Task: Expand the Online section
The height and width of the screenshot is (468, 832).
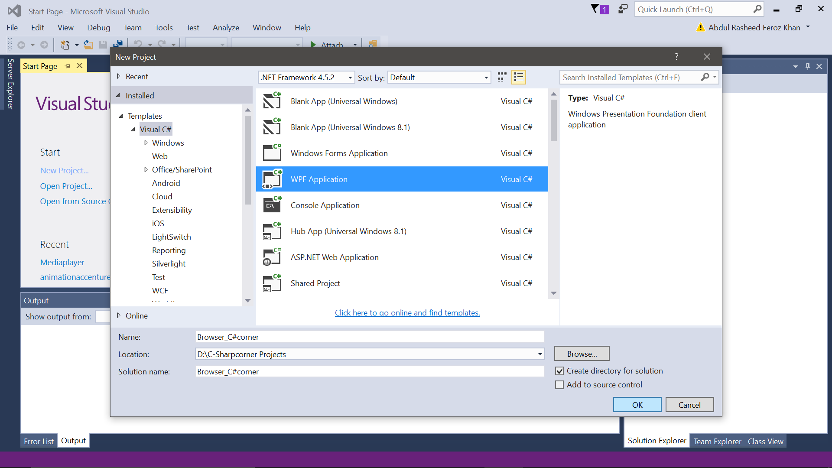Action: (x=119, y=315)
